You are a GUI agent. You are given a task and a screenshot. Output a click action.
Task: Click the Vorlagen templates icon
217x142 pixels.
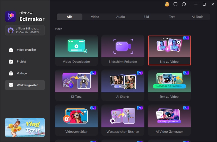tap(11, 73)
